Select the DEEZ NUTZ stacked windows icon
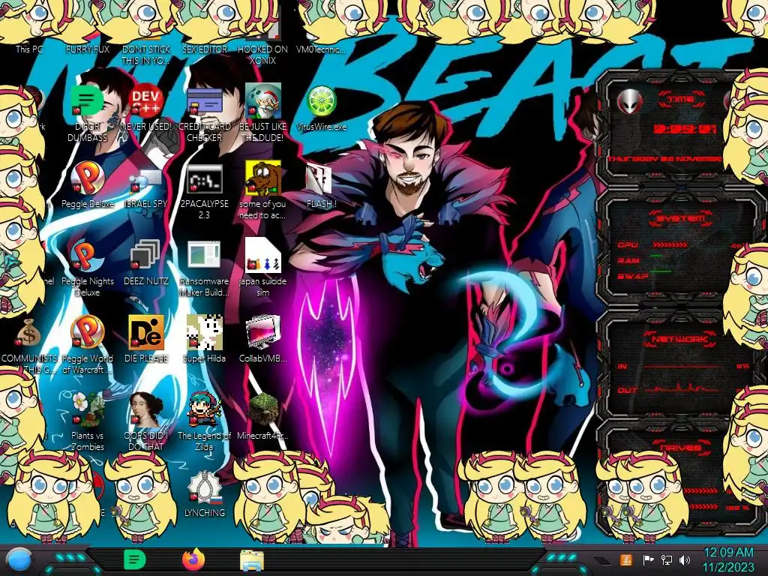Viewport: 768px width, 576px height. pos(146,255)
